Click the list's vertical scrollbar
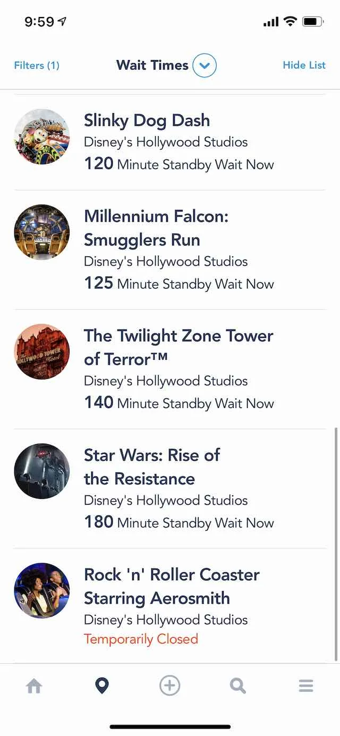The height and width of the screenshot is (736, 340). point(336,545)
